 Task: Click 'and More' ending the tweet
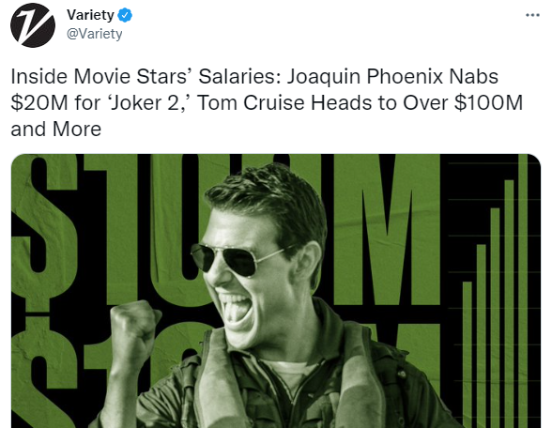point(56,129)
